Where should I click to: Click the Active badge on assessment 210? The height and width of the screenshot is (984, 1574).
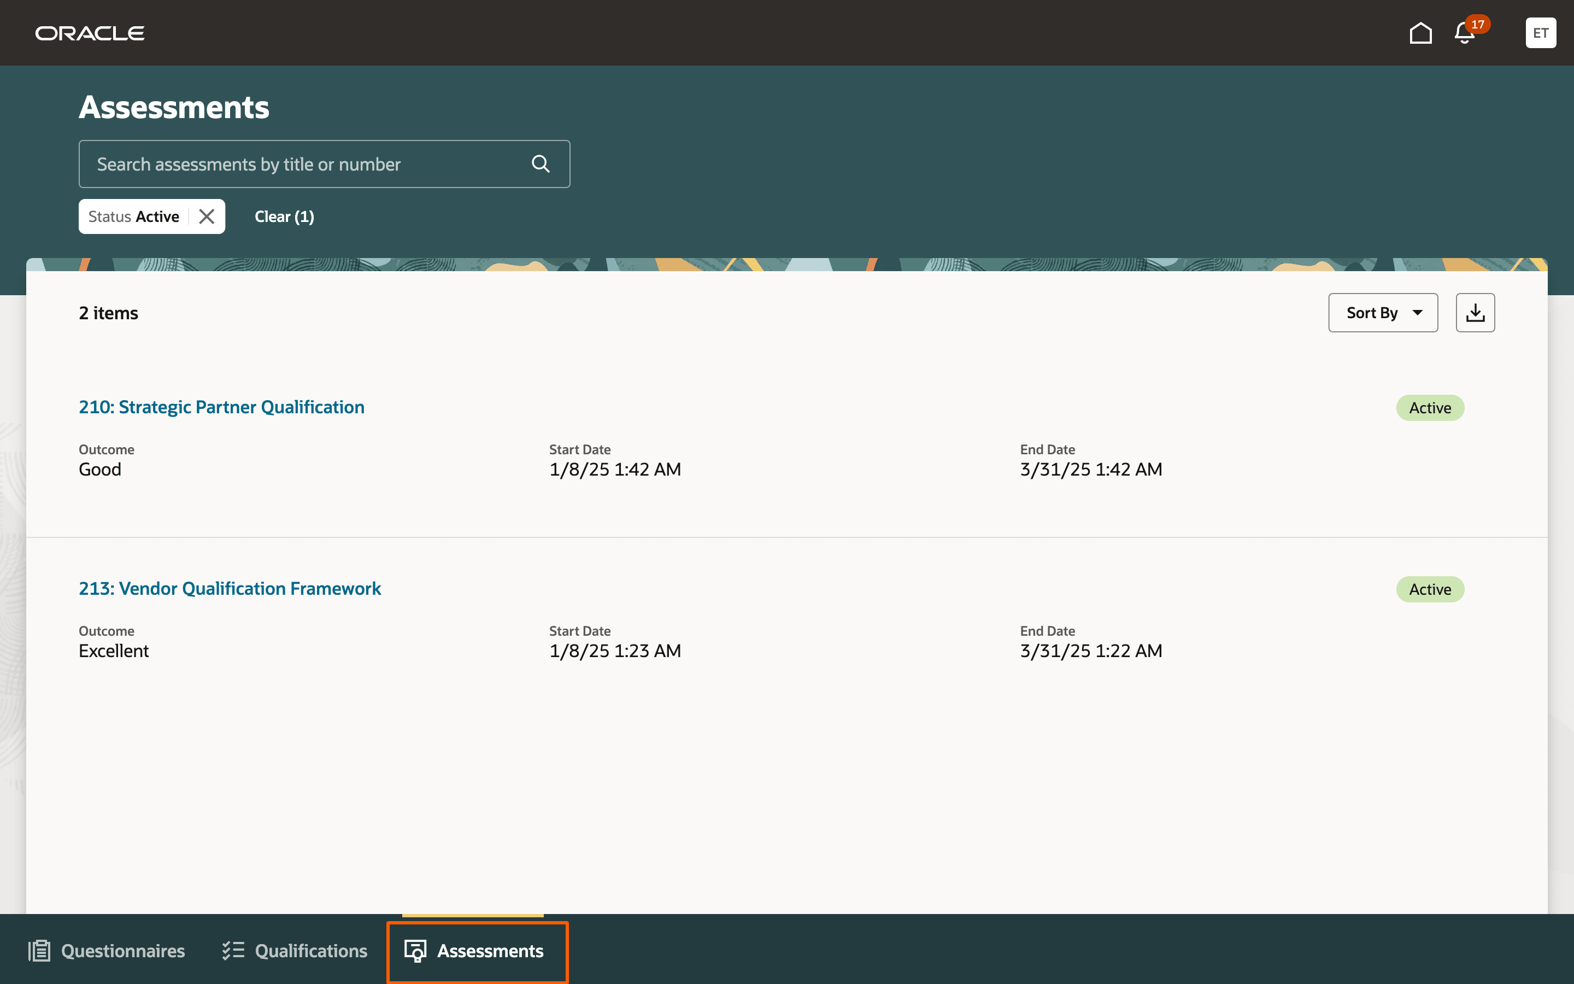click(1430, 408)
